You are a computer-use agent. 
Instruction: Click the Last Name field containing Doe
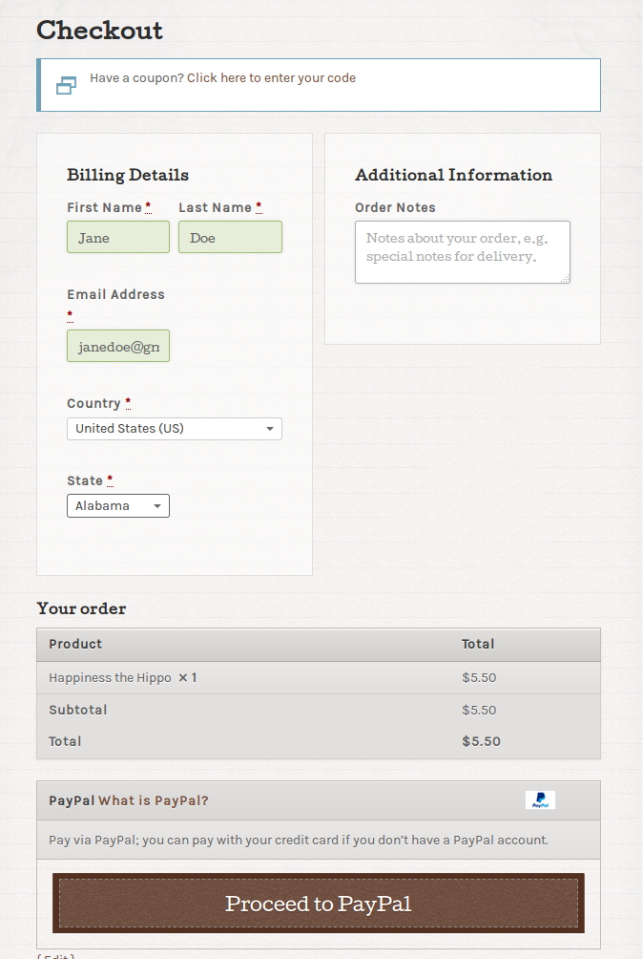tap(230, 237)
